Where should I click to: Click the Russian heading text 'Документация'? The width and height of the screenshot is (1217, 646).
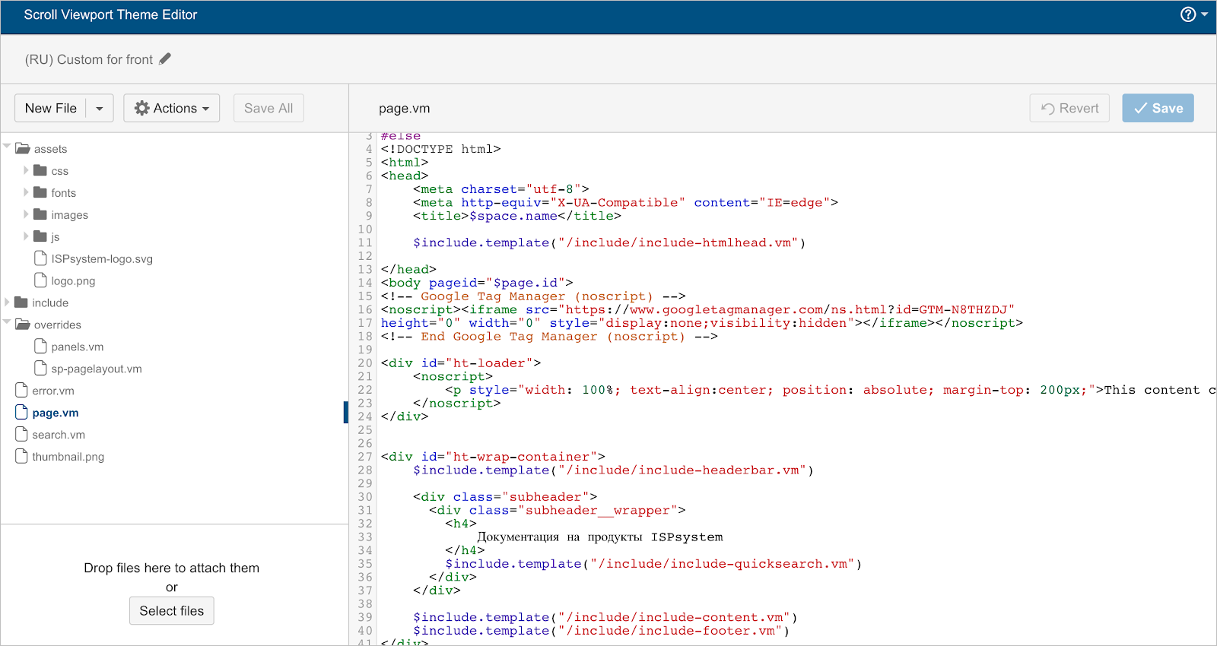[518, 537]
